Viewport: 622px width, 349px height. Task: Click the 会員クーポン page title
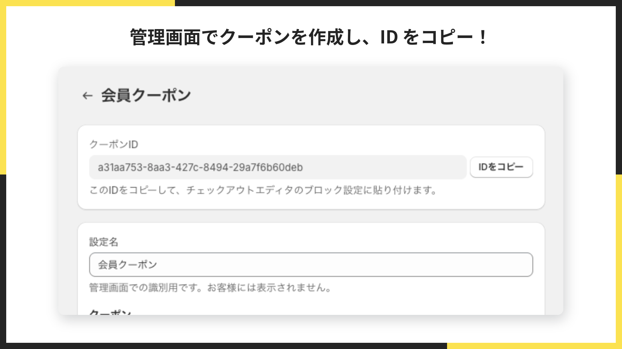point(146,95)
